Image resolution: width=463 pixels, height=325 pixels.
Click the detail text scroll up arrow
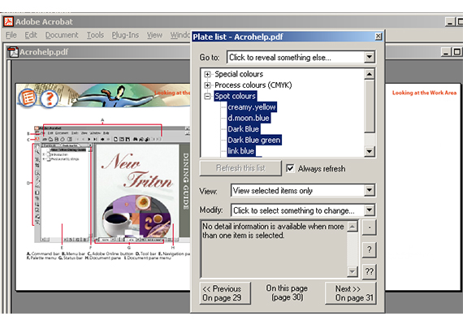click(353, 227)
